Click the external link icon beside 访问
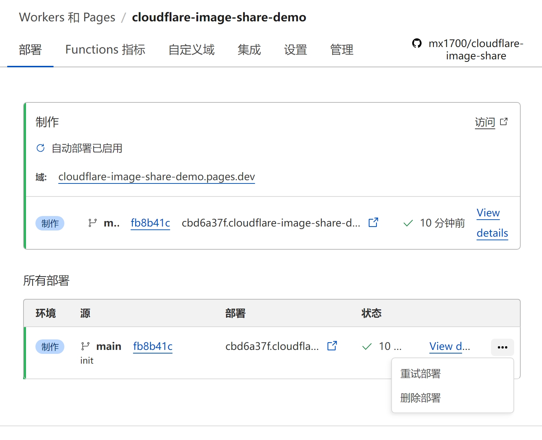 504,122
